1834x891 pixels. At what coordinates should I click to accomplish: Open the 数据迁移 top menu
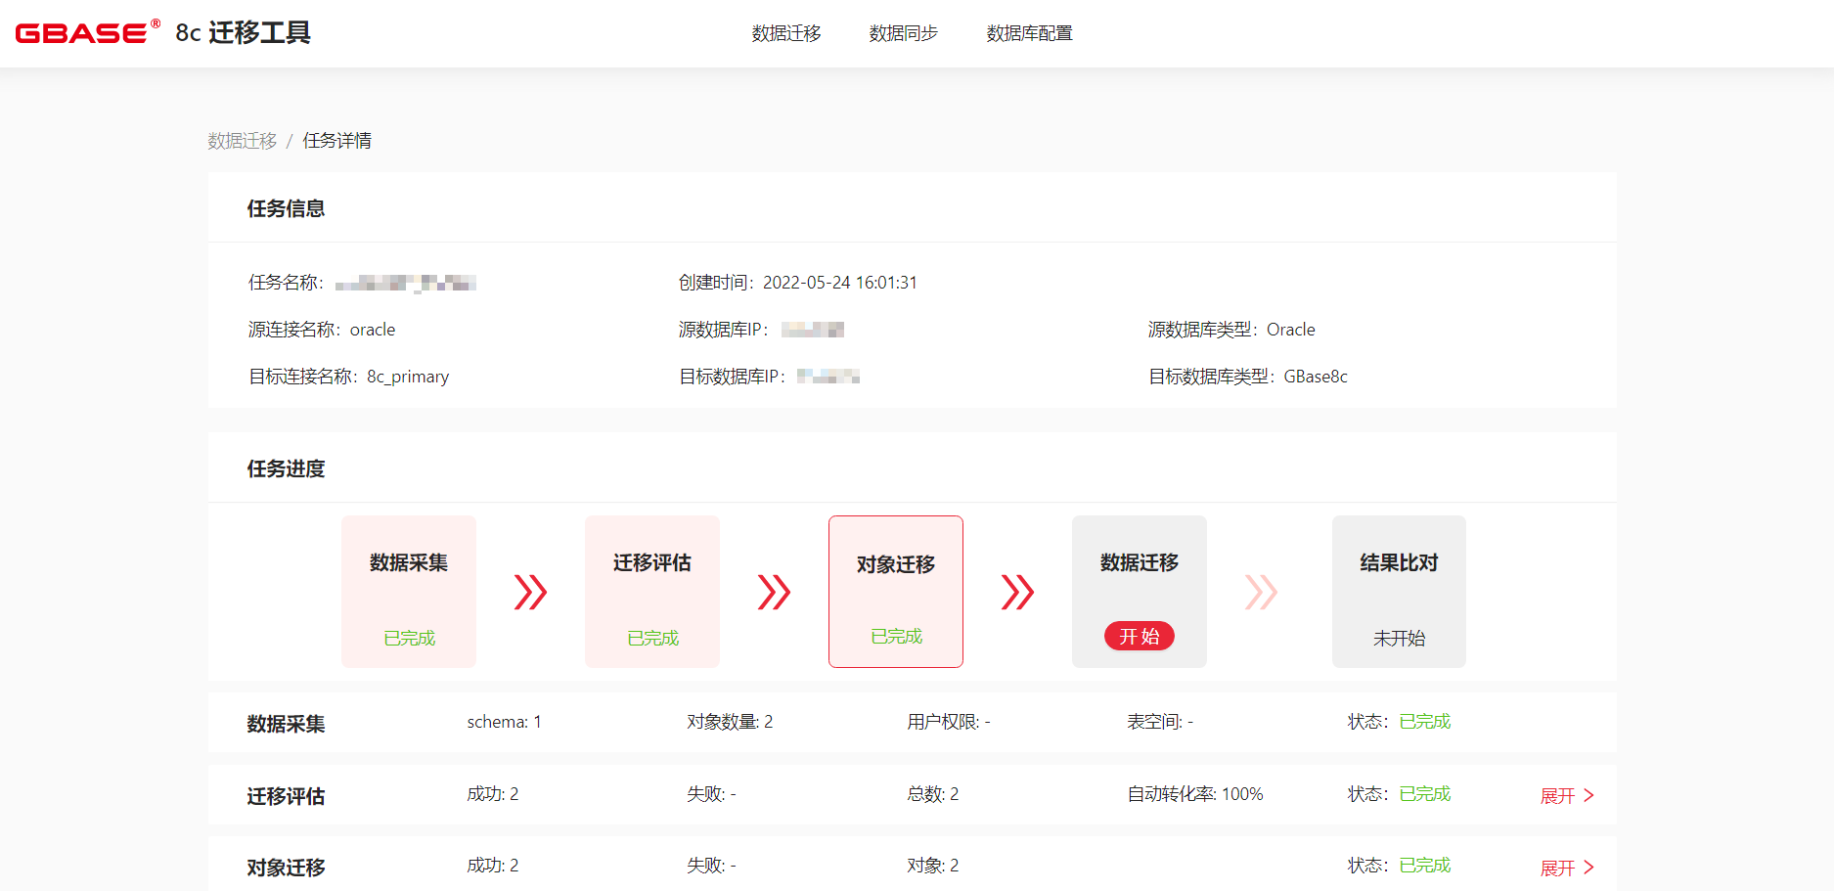point(786,33)
